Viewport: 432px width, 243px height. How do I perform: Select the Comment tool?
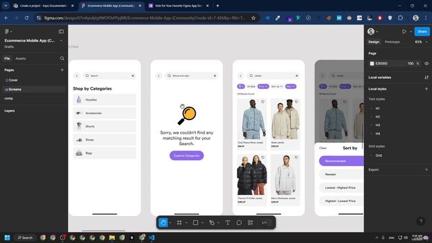[239, 223]
